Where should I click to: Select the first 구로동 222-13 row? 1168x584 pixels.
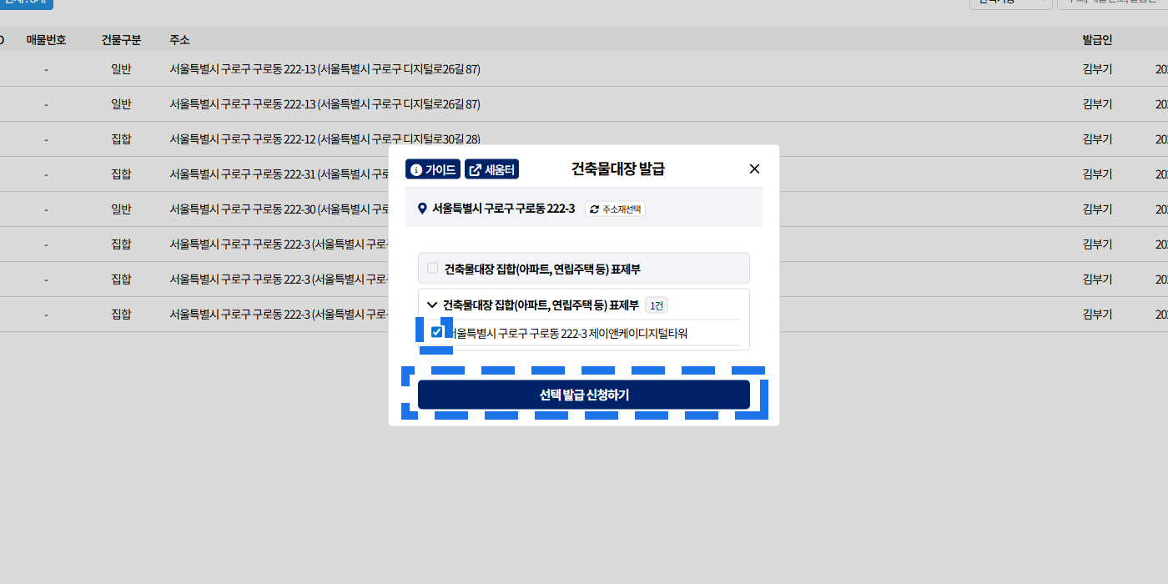325,69
